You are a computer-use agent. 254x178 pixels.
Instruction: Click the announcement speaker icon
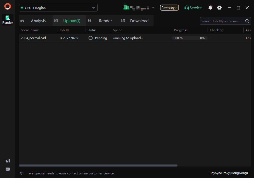pos(22,173)
